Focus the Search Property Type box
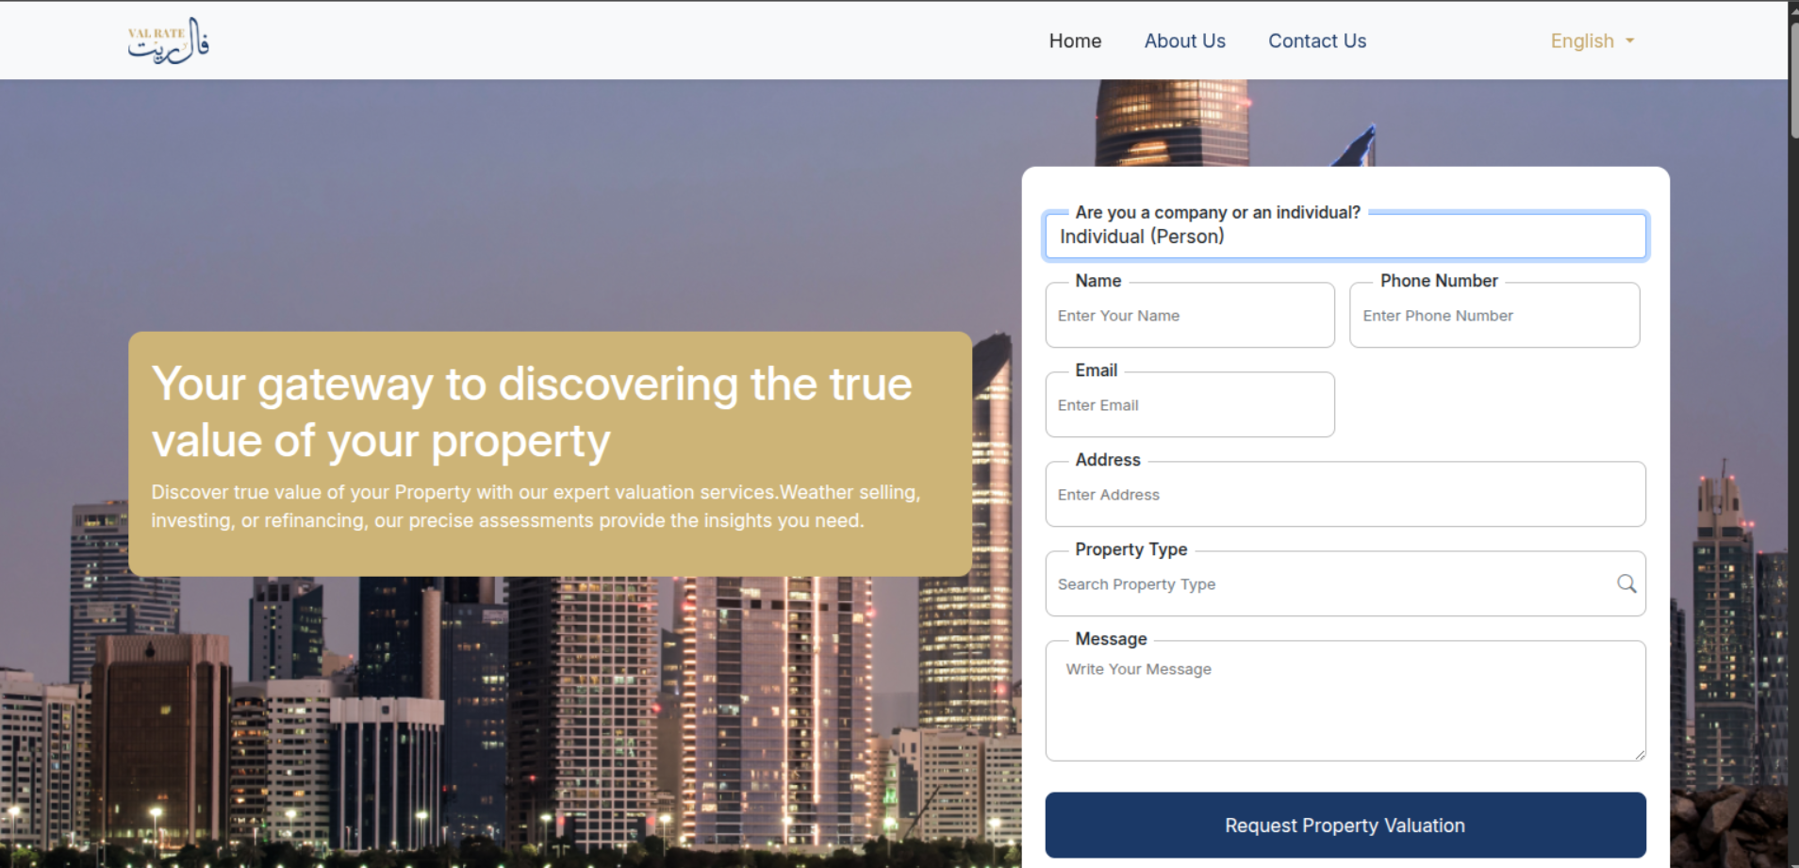This screenshot has height=868, width=1799. [x=1329, y=584]
